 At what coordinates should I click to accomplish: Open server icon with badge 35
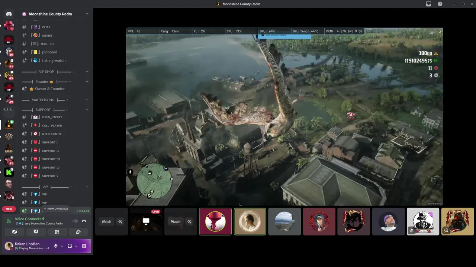click(x=9, y=52)
